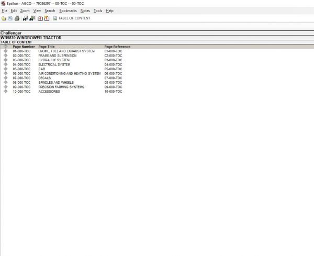
Task: Click the arrow for SPINDLES AND WHEELS
Action: pyautogui.click(x=5, y=82)
